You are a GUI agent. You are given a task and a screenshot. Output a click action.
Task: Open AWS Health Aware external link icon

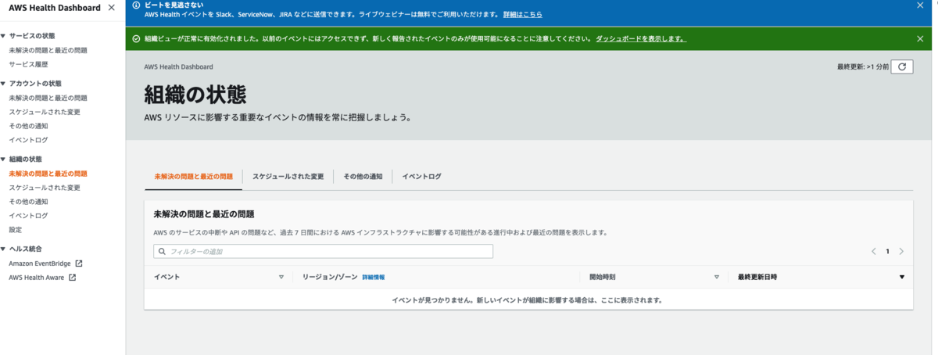(x=72, y=278)
